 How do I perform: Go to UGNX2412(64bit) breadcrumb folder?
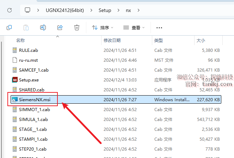point(65,10)
